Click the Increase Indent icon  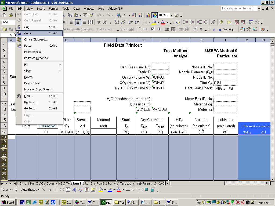(137, 22)
